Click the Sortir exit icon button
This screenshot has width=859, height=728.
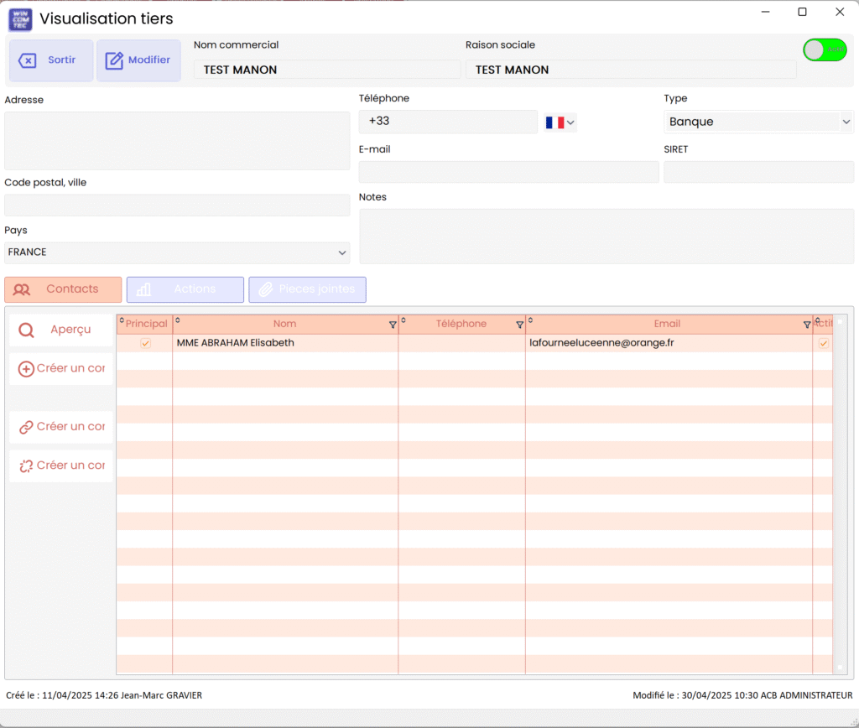click(x=28, y=60)
